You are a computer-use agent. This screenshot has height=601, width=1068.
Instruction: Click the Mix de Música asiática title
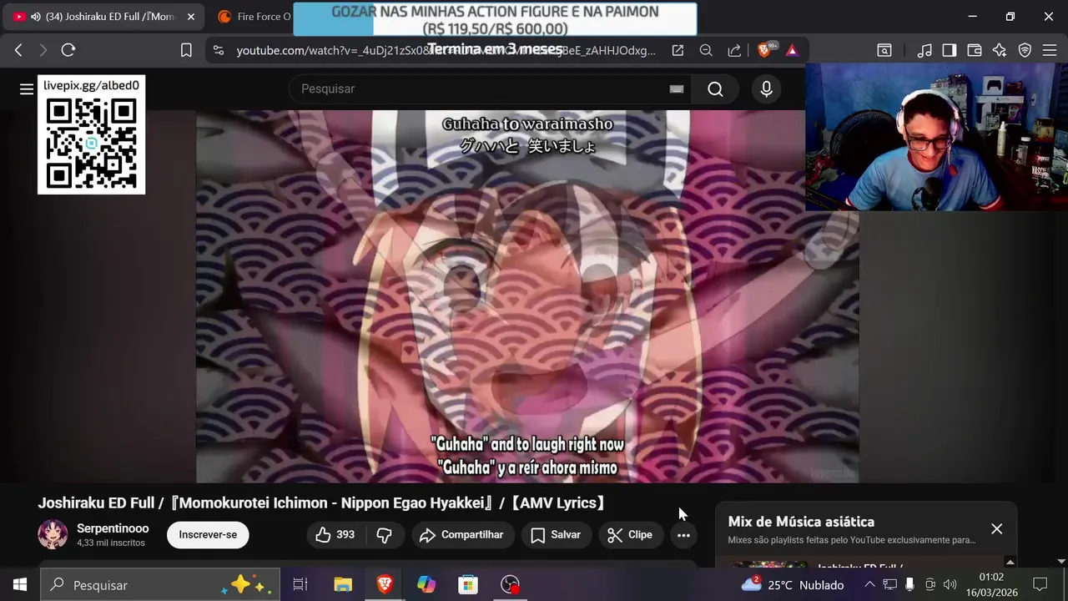(801, 522)
